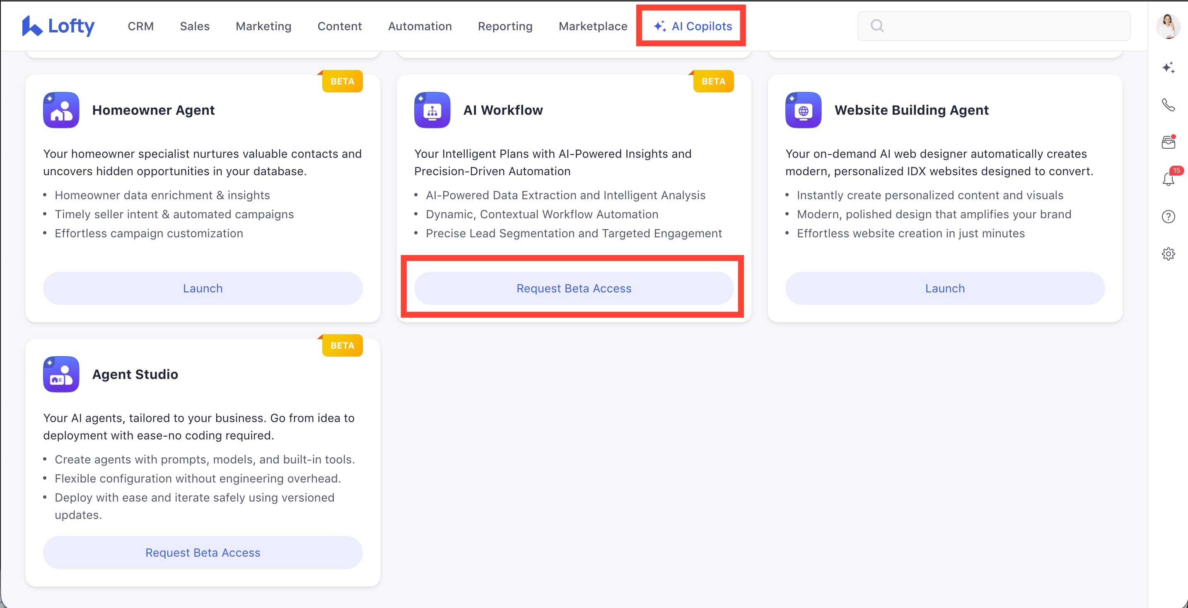The image size is (1188, 608).
Task: Open the CRM menu
Action: pyautogui.click(x=141, y=26)
